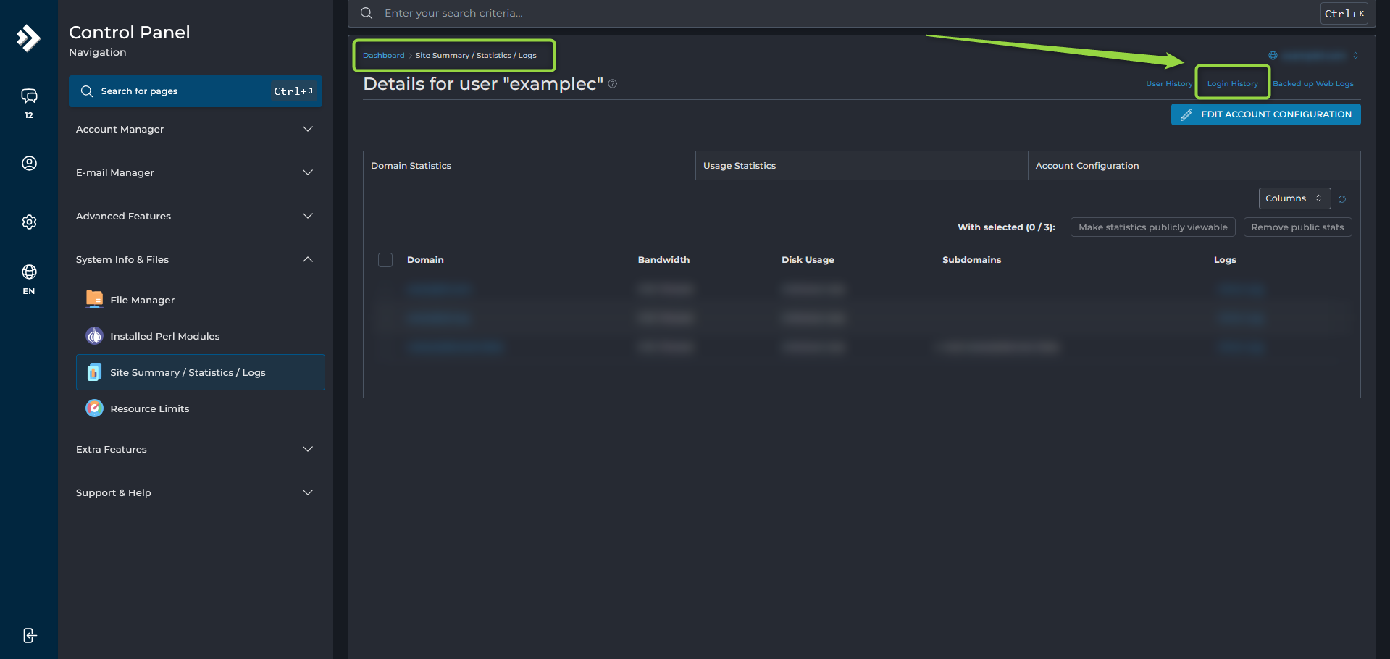Switch to the Domain Statistics tab

(529, 166)
